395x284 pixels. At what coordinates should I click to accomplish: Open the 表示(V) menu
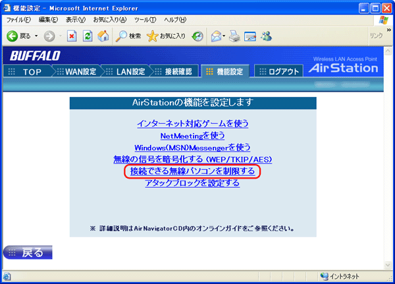(76, 20)
